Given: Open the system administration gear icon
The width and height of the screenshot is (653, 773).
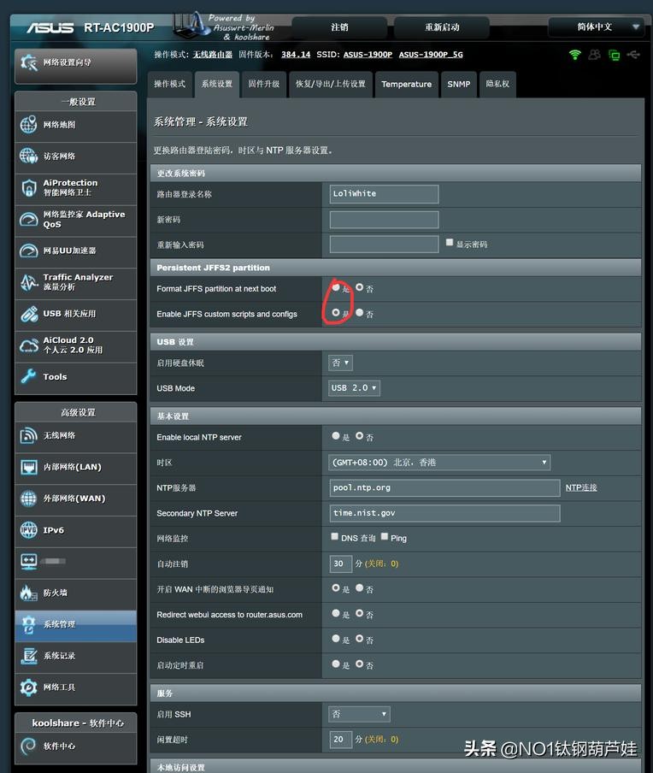Looking at the screenshot, I should click(x=28, y=624).
